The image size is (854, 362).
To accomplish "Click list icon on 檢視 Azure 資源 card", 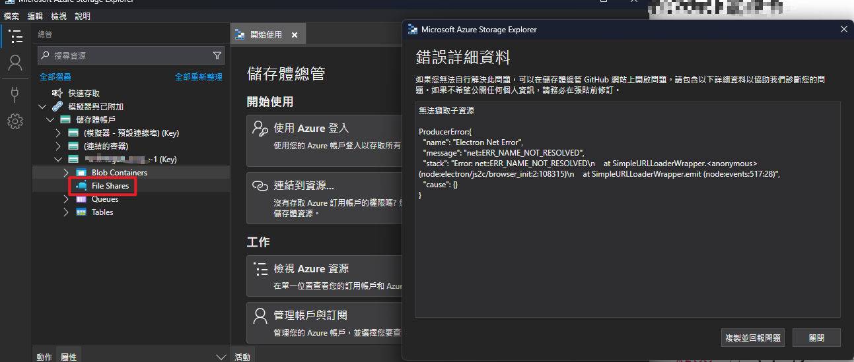I will click(x=260, y=268).
